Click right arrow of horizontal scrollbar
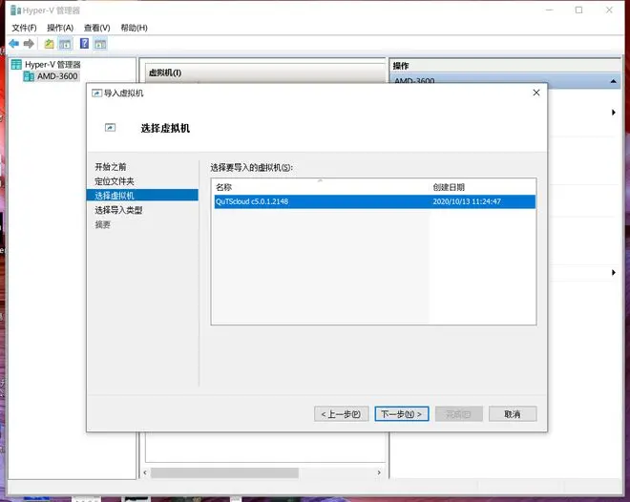This screenshot has width=630, height=502. (379, 472)
